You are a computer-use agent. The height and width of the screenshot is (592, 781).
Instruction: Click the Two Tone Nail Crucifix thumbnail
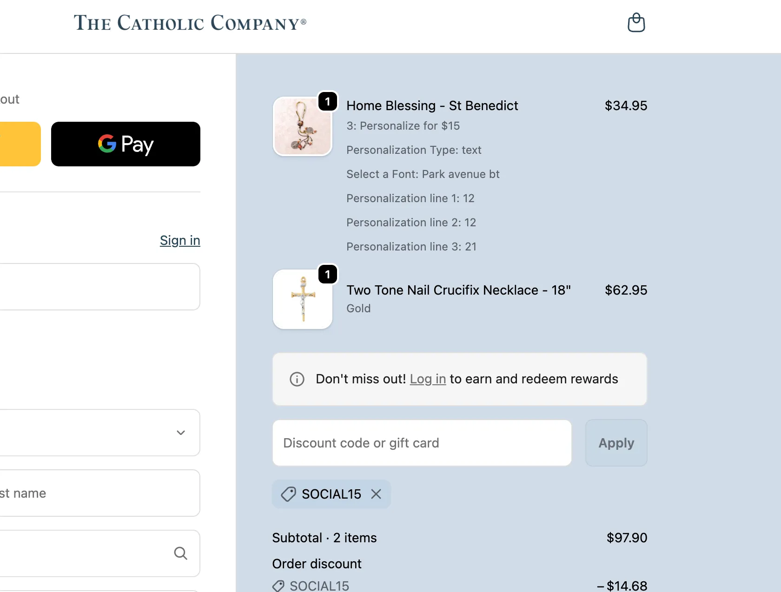(302, 300)
